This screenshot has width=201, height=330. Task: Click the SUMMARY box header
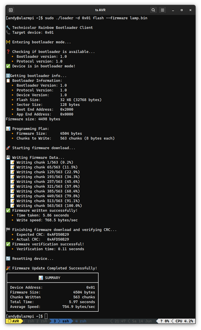coord(53,278)
